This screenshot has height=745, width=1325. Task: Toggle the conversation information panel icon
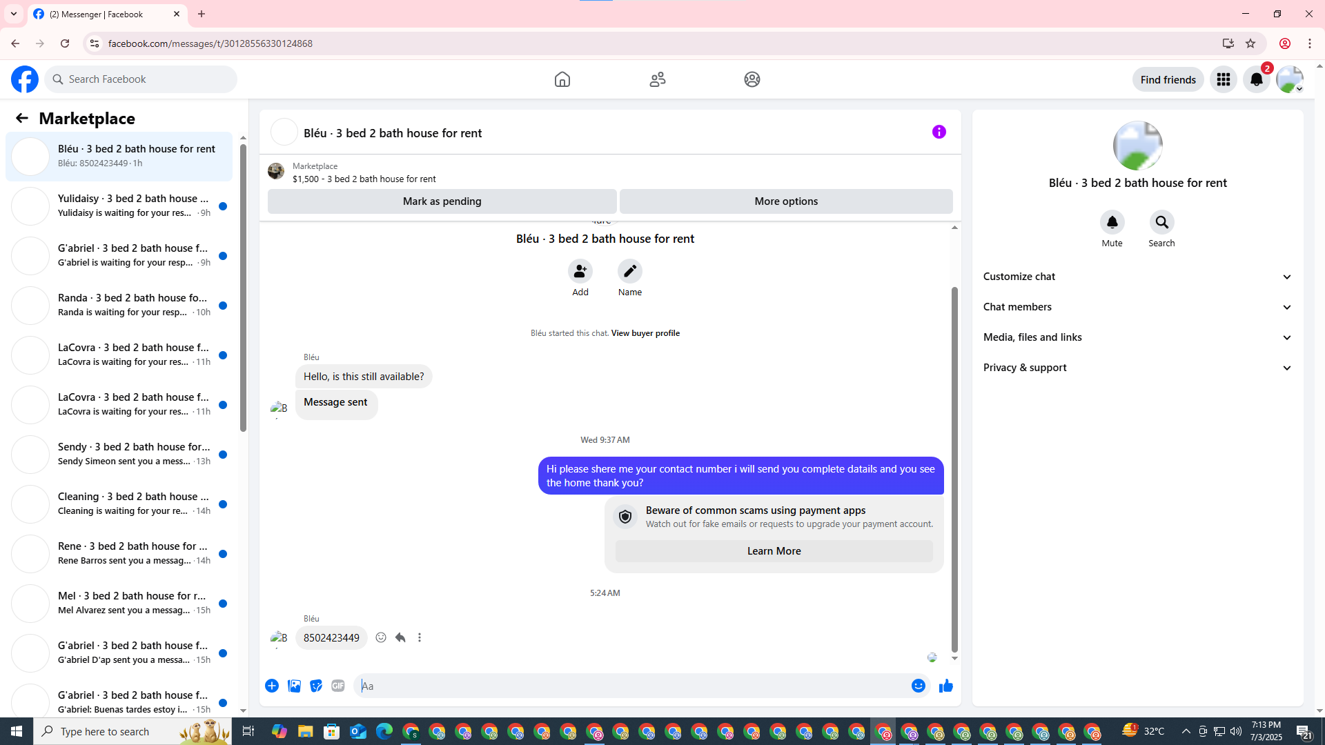coord(939,132)
